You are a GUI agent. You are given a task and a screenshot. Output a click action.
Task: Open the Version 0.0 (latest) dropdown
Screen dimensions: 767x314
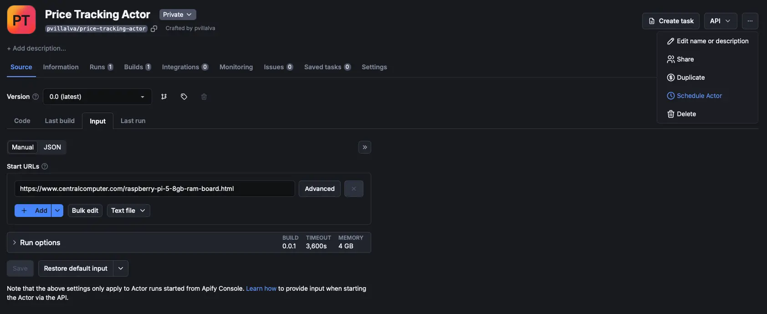tap(97, 97)
